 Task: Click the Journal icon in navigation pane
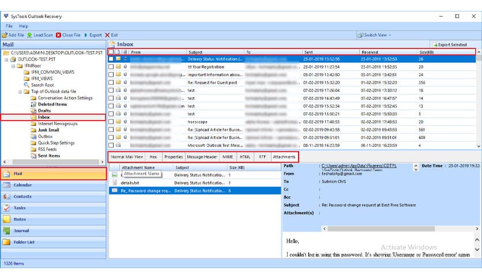(x=6, y=231)
